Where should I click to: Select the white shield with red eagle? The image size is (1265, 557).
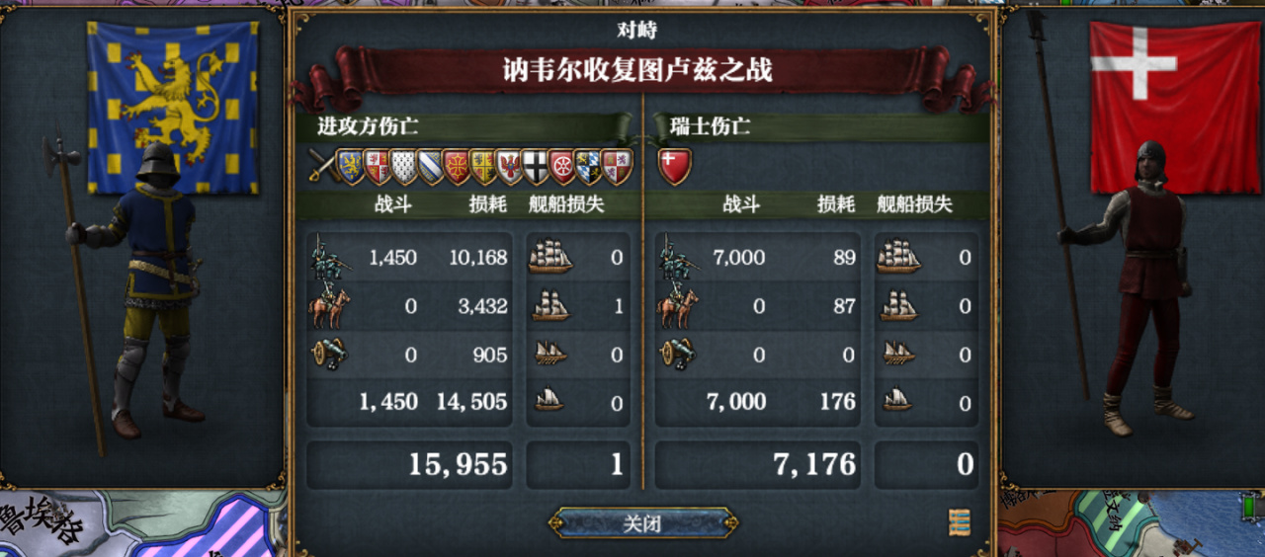point(509,167)
